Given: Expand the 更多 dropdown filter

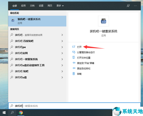Looking at the screenshot, I should click(x=60, y=6).
